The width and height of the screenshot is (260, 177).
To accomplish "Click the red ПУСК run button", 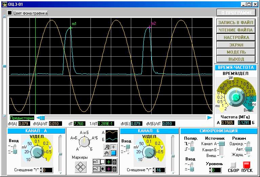I will click(247, 165).
